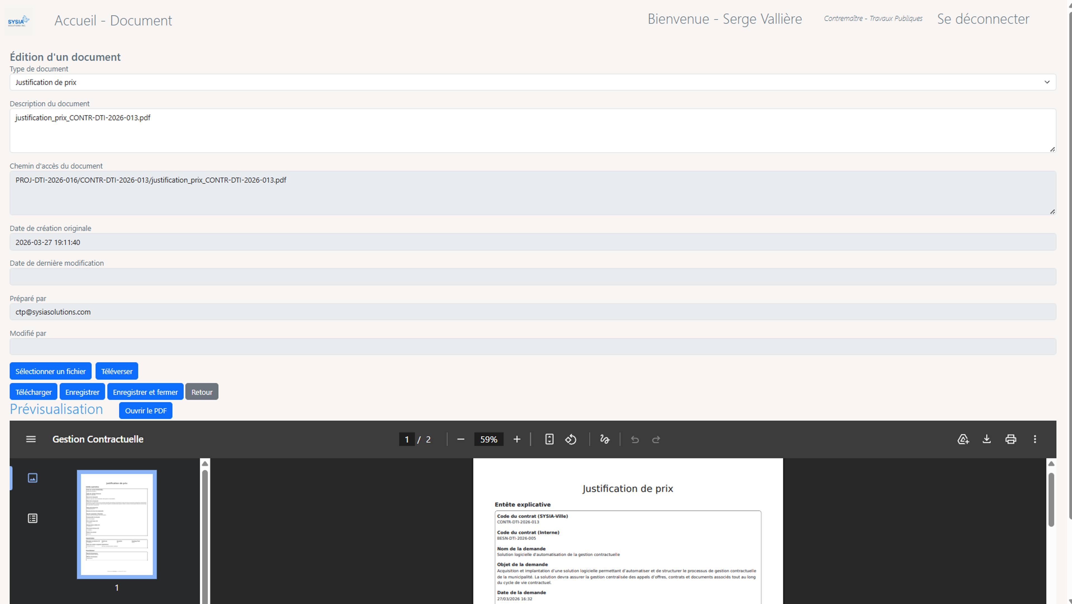This screenshot has height=604, width=1072.
Task: Click the fit-to-page icon in PDF toolbar
Action: (549, 439)
